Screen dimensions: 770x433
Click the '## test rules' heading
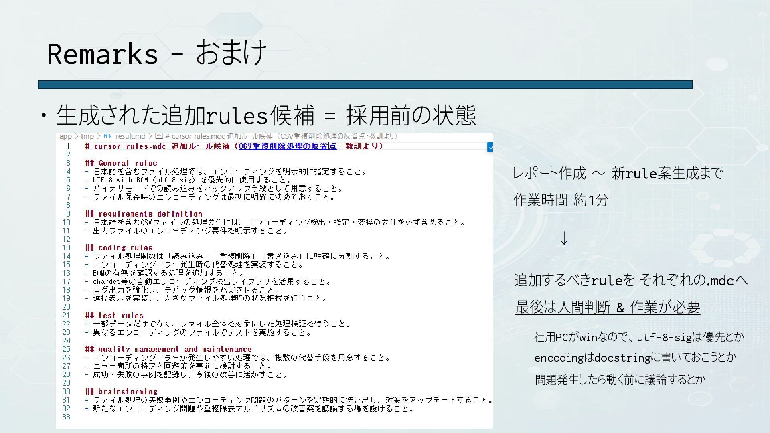click(114, 316)
